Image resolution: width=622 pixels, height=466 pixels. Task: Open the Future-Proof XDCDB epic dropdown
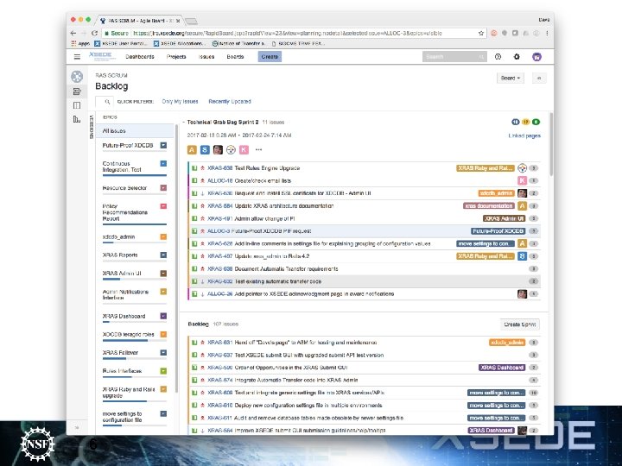pyautogui.click(x=163, y=146)
